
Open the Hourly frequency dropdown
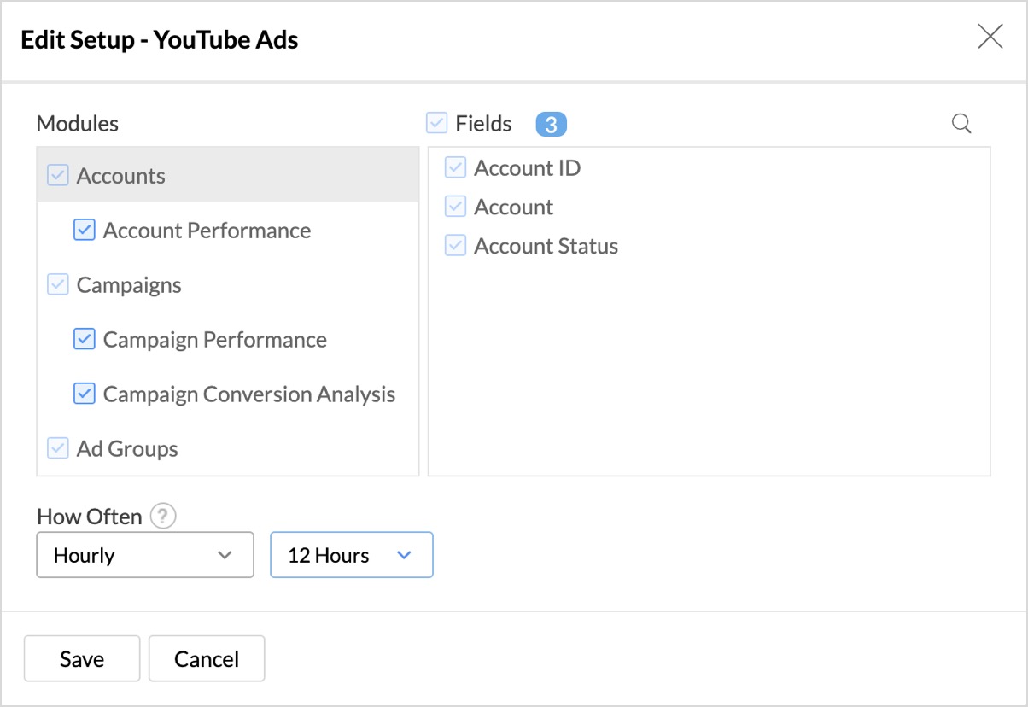point(145,555)
